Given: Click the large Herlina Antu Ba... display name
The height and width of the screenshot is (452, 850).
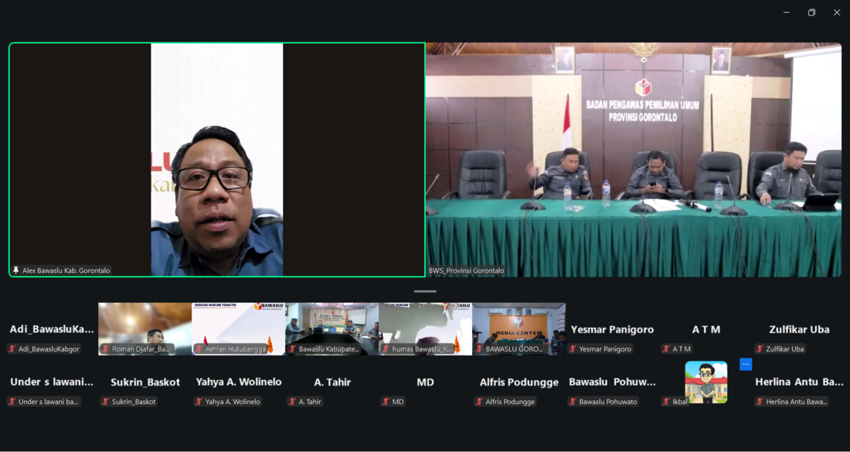Looking at the screenshot, I should 799,382.
